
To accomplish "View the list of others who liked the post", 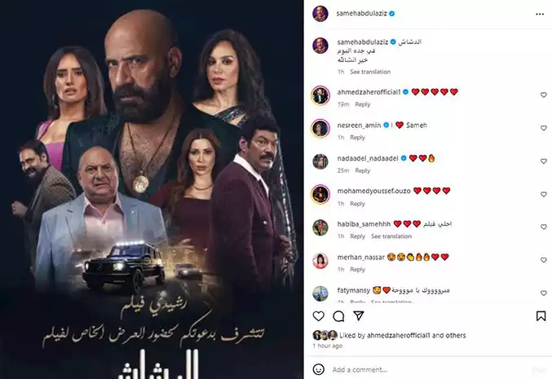I will click(456, 335).
